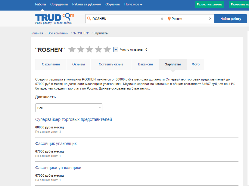
Task: Click the TRUD.com logo
Action: point(54,18)
